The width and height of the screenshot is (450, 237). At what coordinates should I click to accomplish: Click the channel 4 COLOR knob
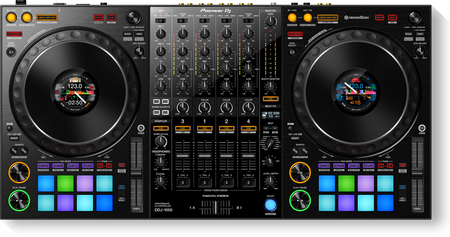point(249,108)
